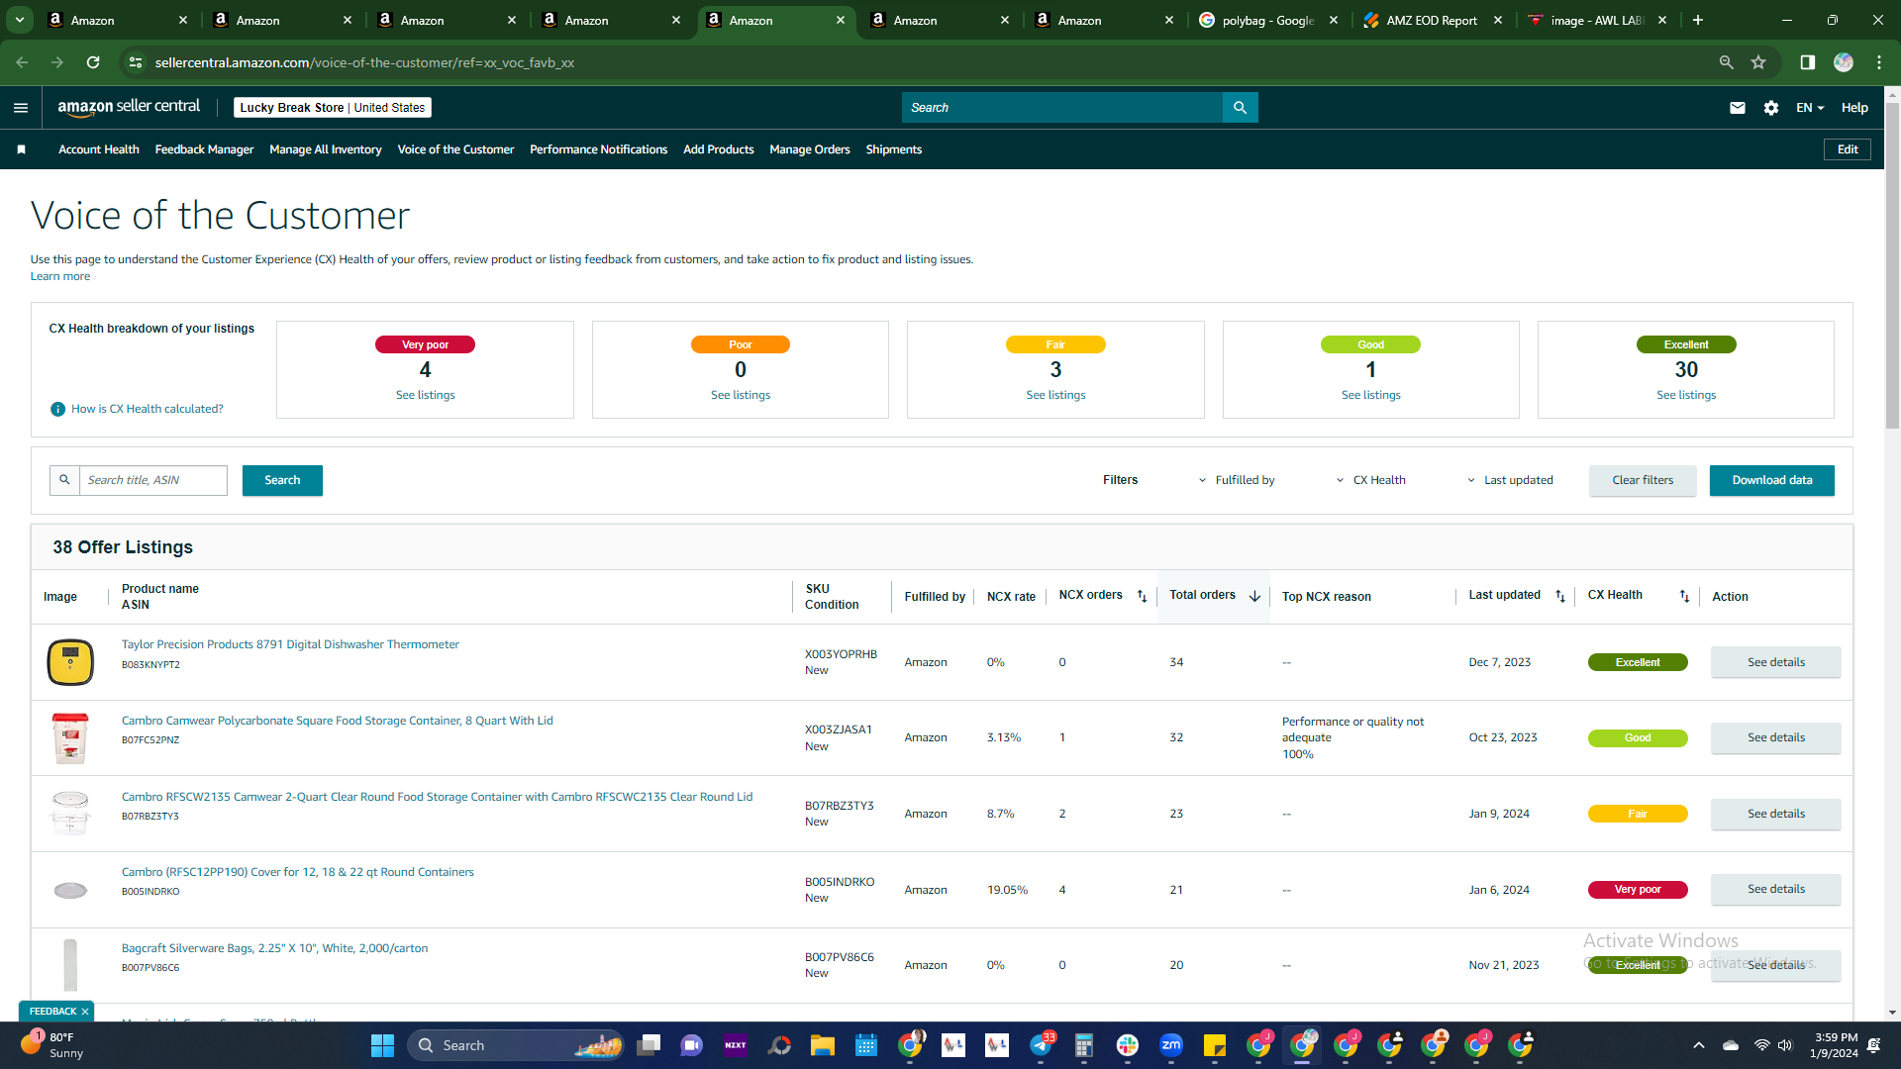Go to Manage All Inventory
The image size is (1901, 1069).
(x=326, y=149)
